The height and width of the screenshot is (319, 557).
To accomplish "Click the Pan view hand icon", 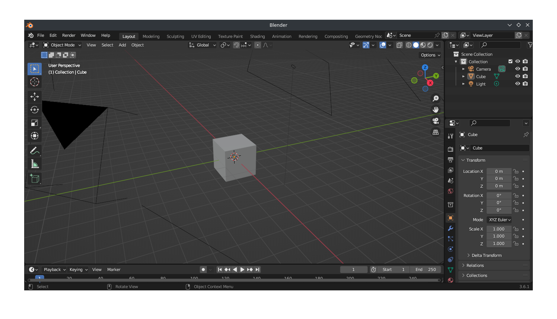I will point(436,110).
